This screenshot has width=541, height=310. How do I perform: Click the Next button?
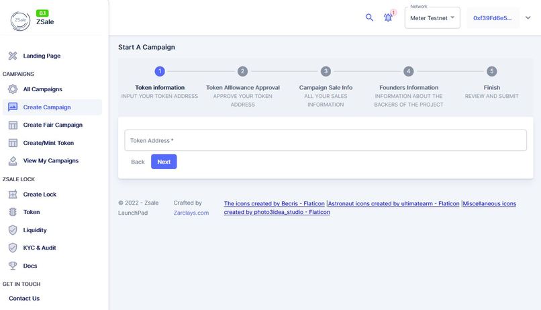tap(164, 162)
